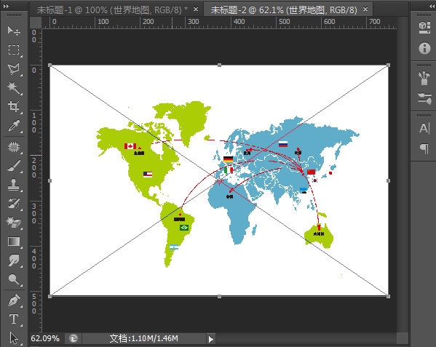Select the Horizontal Type tool
The height and width of the screenshot is (347, 436).
click(14, 319)
